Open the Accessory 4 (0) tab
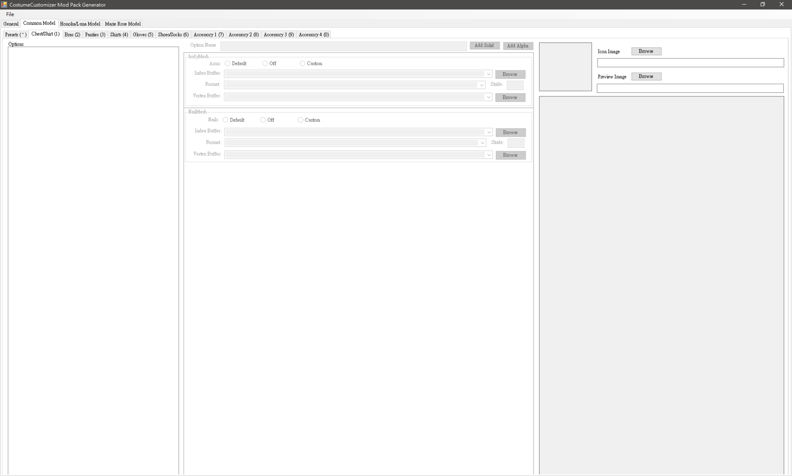792x476 pixels. 314,34
